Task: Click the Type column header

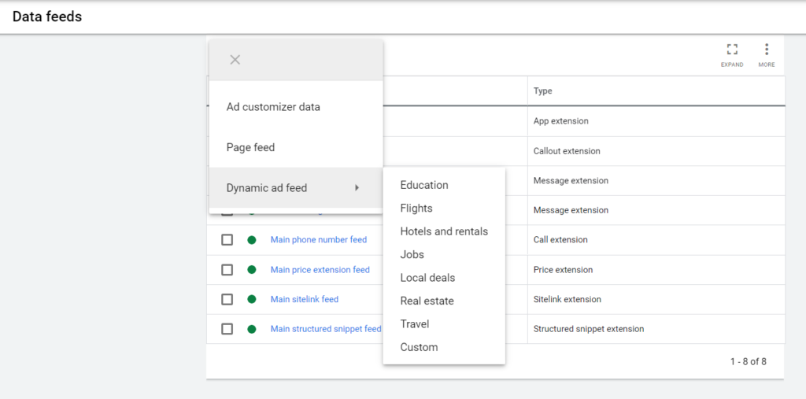Action: 543,91
